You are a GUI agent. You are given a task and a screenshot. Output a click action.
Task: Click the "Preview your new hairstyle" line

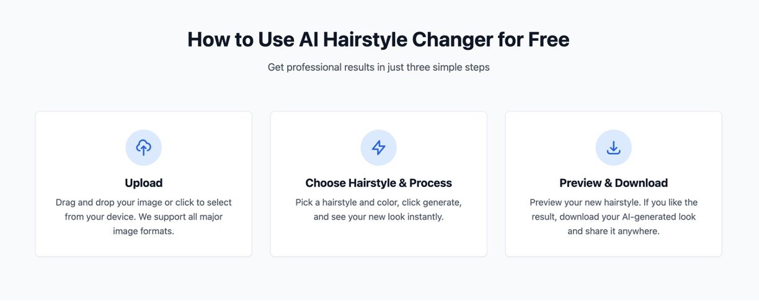tap(613, 203)
